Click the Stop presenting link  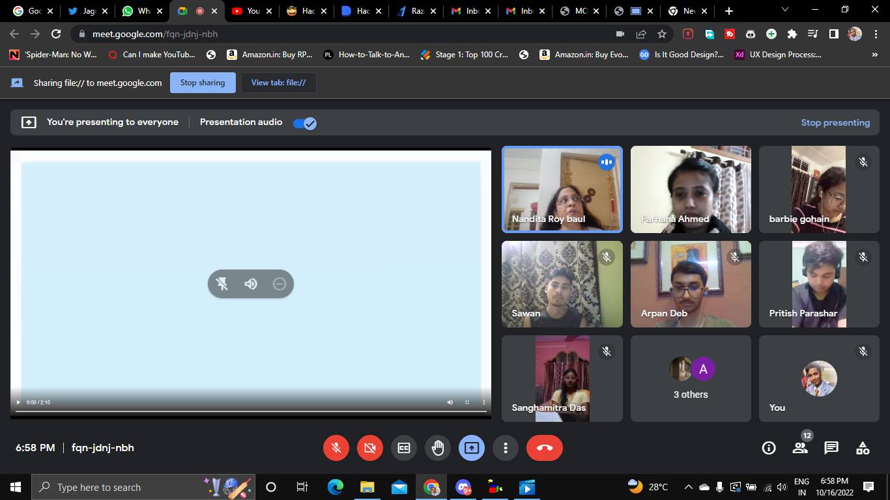coord(835,122)
